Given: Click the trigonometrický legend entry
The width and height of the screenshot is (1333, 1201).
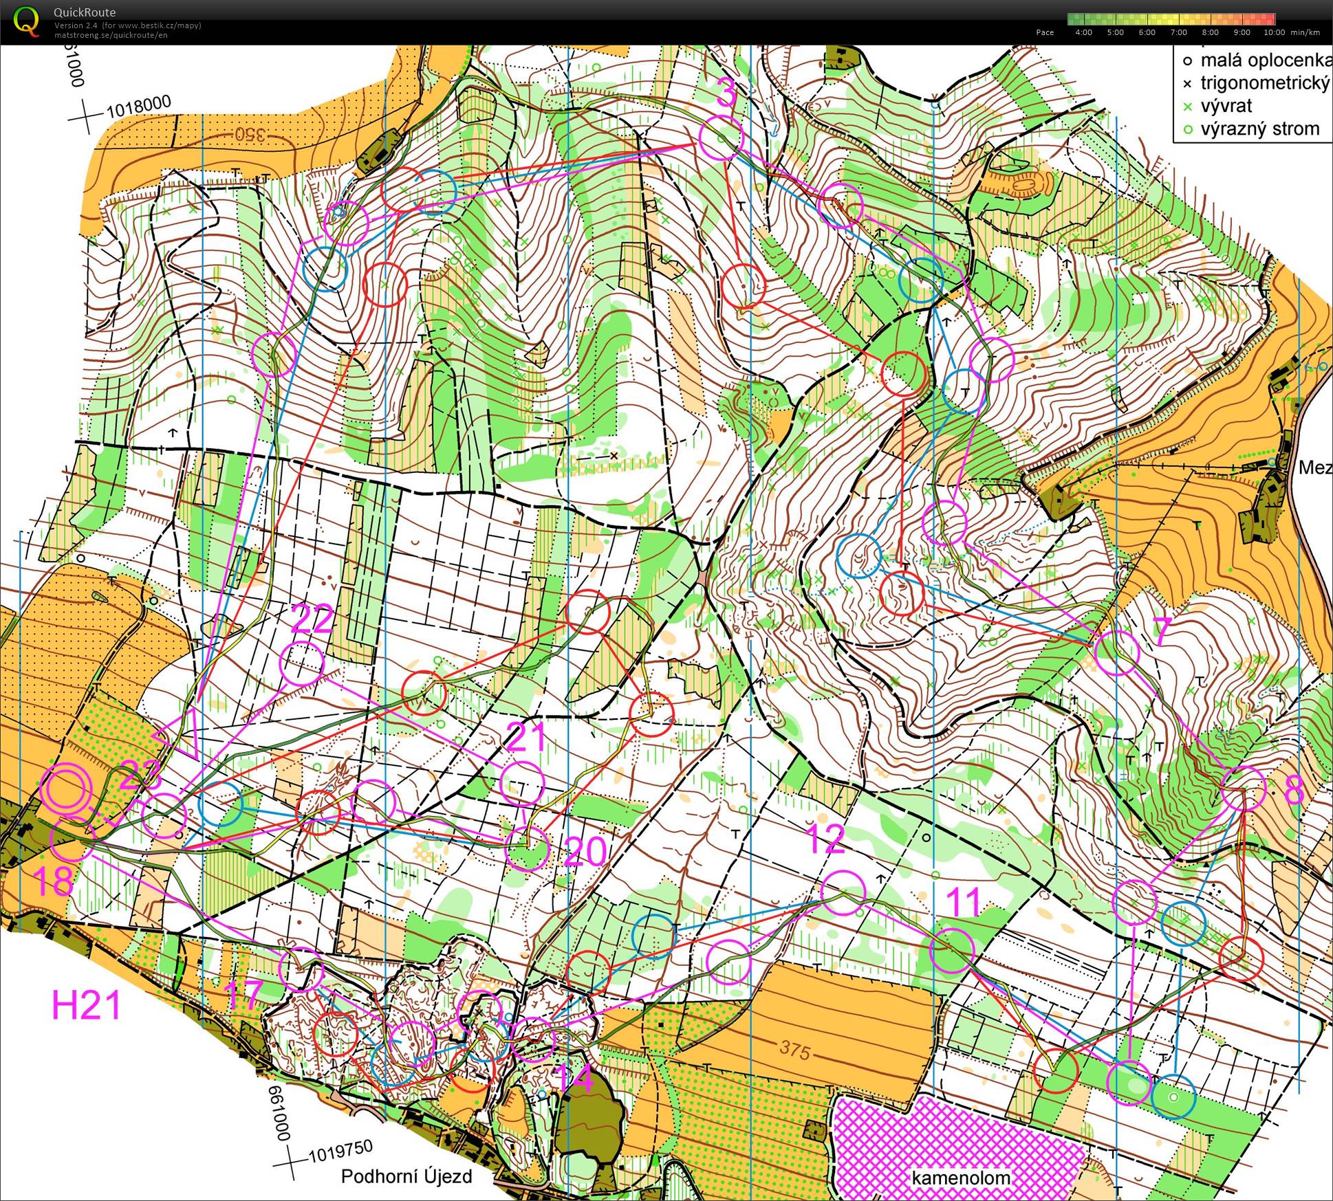Looking at the screenshot, I should click(x=1257, y=83).
